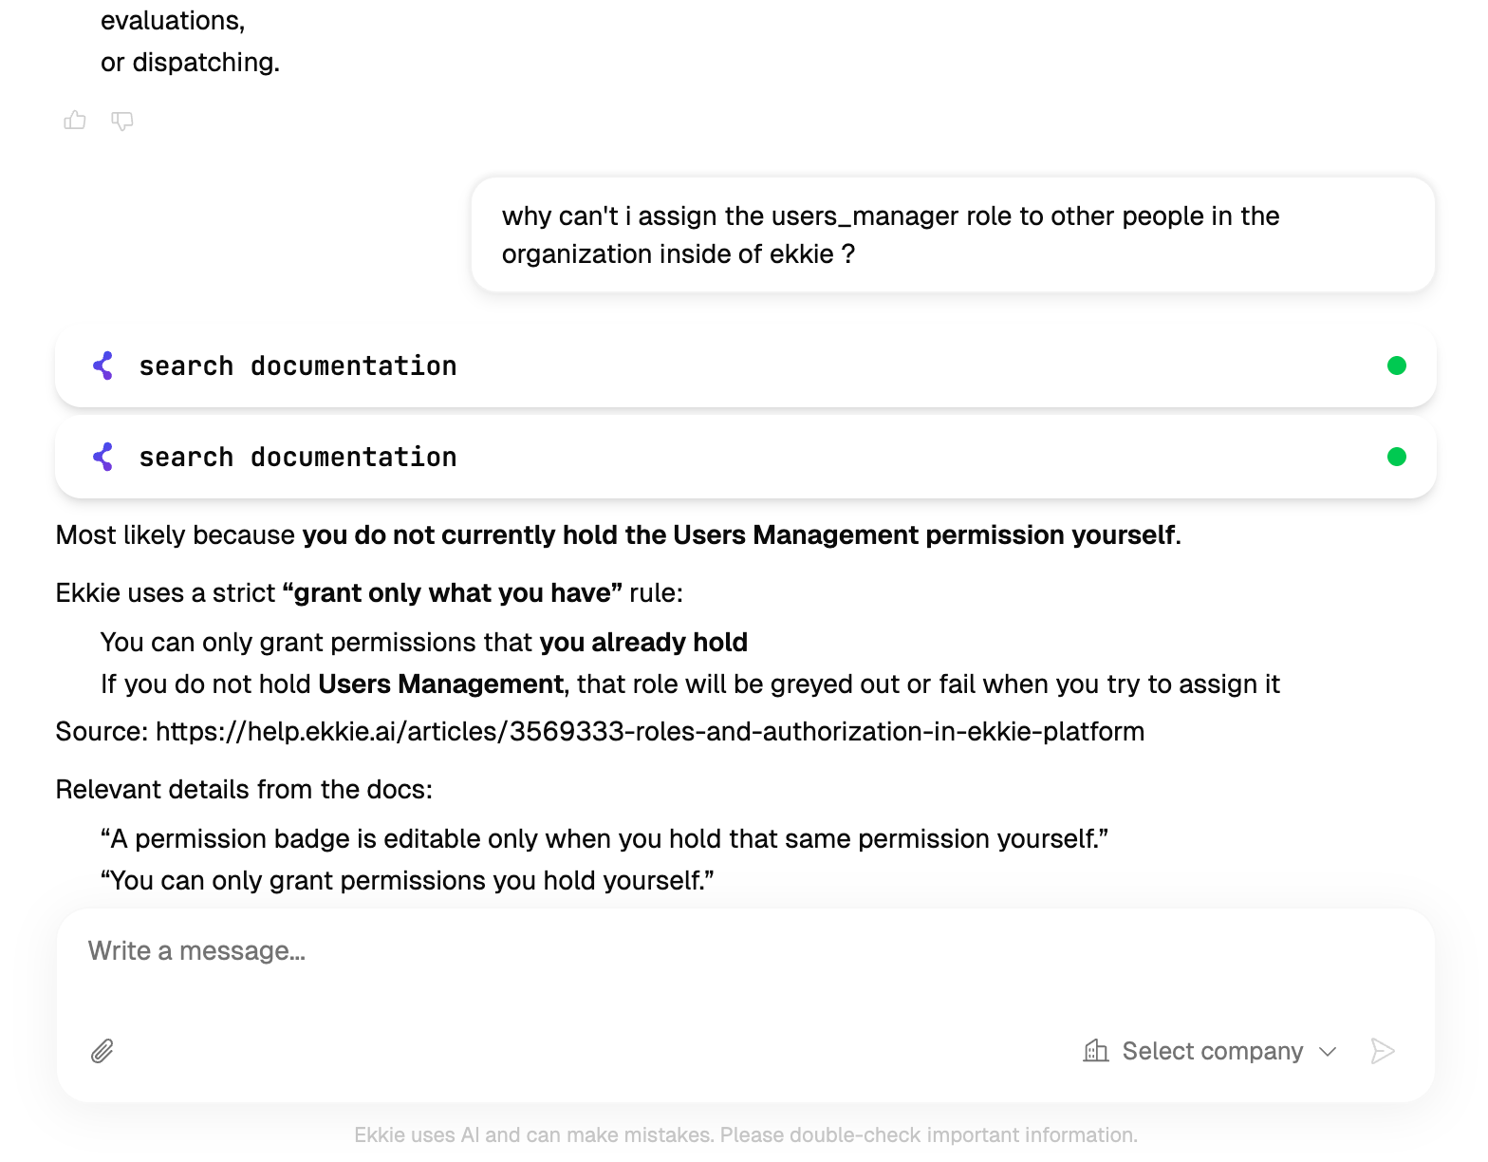Mark the previous answer with thumbs down

(x=122, y=121)
